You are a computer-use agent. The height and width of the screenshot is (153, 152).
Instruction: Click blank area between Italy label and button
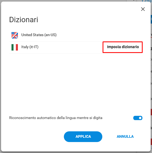(70, 47)
